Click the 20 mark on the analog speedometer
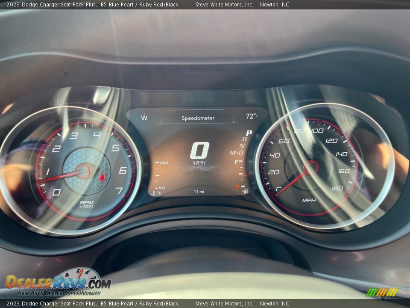This screenshot has width=410, height=308. pos(273,172)
